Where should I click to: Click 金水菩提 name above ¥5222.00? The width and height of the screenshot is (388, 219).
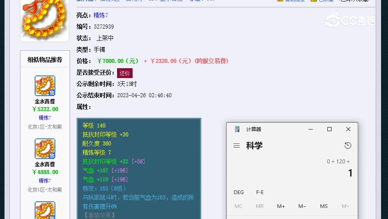click(45, 101)
